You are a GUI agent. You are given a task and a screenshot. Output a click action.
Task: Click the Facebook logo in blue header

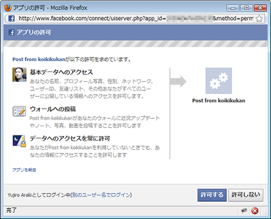tap(12, 32)
